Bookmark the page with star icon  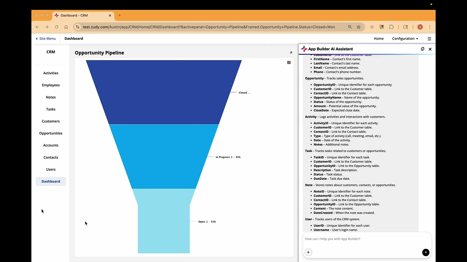pos(359,27)
